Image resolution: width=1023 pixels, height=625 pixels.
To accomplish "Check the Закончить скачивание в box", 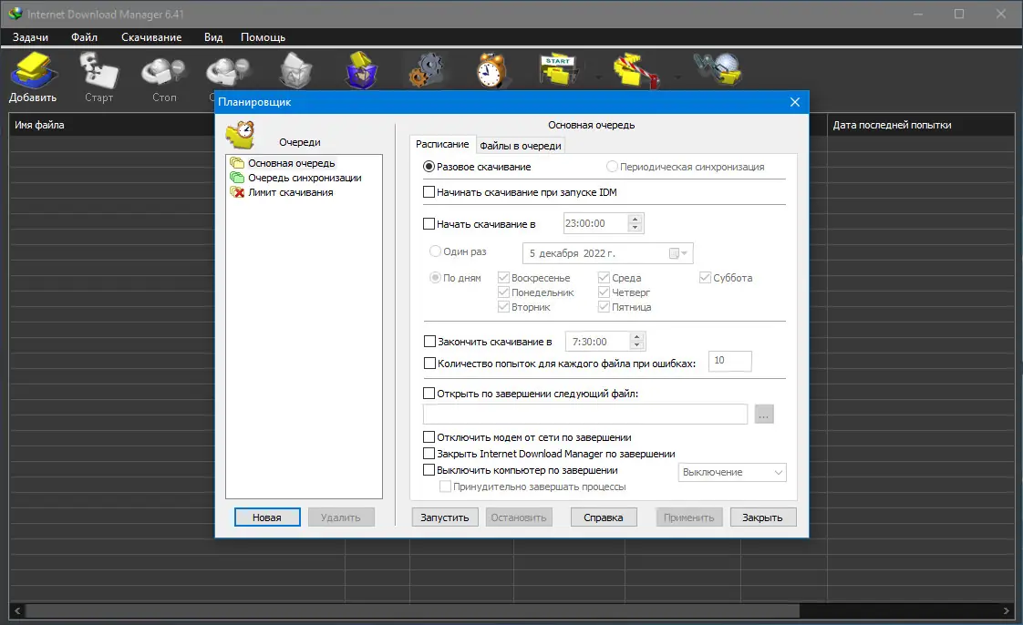I will point(429,341).
